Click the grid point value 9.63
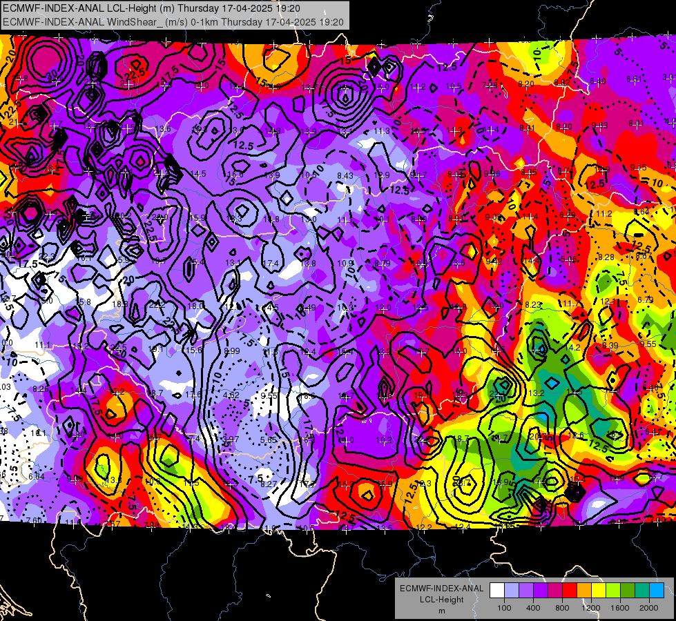The width and height of the screenshot is (676, 621). click(x=599, y=126)
